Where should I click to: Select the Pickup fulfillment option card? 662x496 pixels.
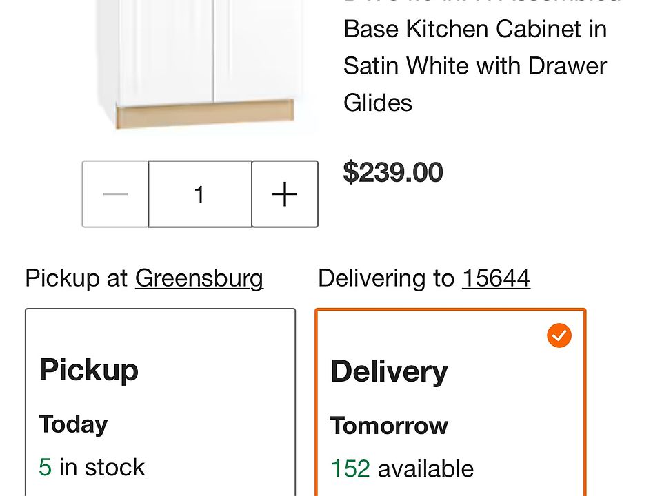[161, 402]
